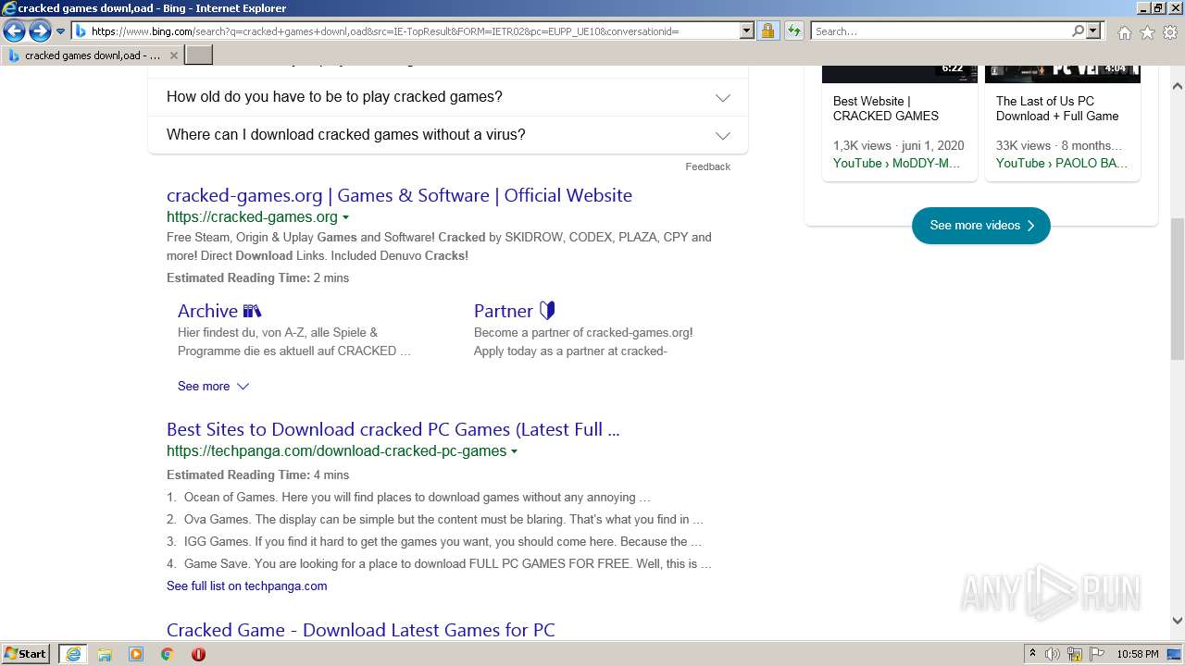The height and width of the screenshot is (666, 1185).
Task: Open the Home page icon
Action: coord(1124,32)
